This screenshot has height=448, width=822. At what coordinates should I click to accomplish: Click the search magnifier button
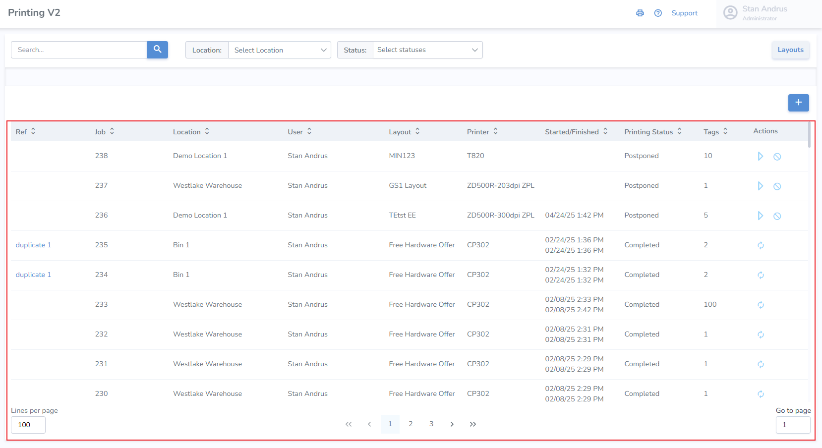pos(158,50)
